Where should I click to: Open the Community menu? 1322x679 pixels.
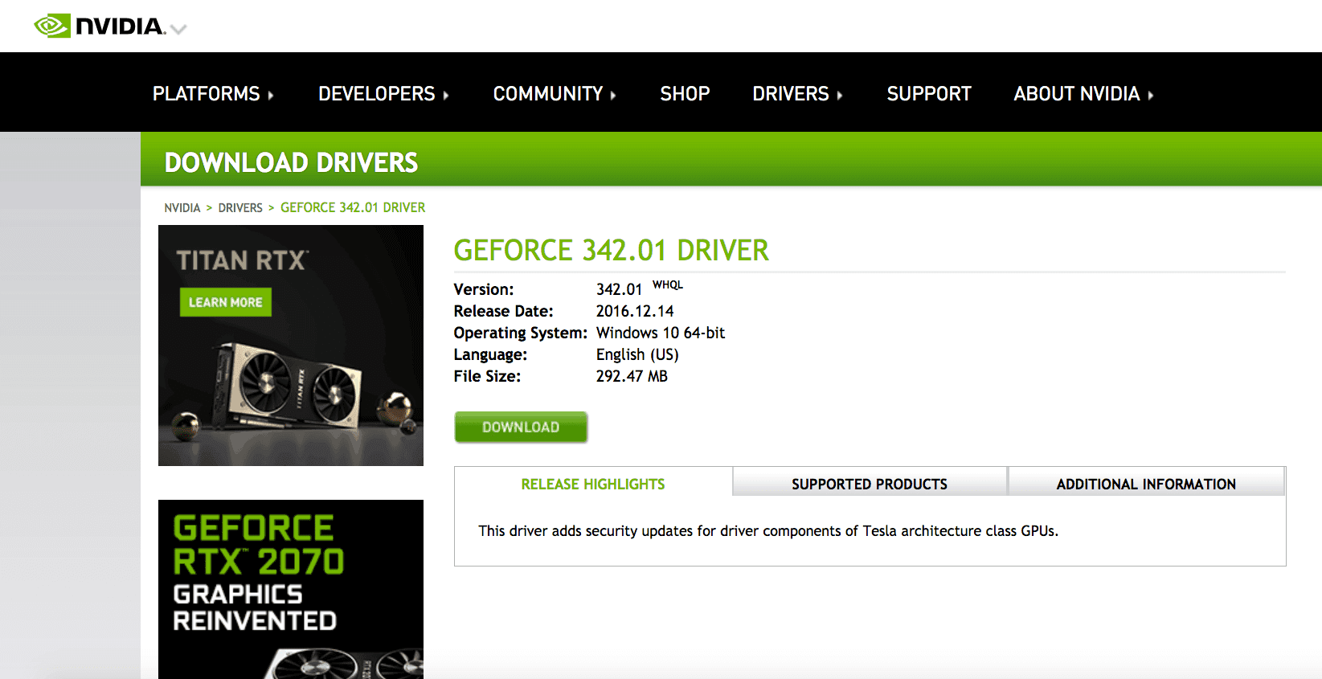coord(555,94)
